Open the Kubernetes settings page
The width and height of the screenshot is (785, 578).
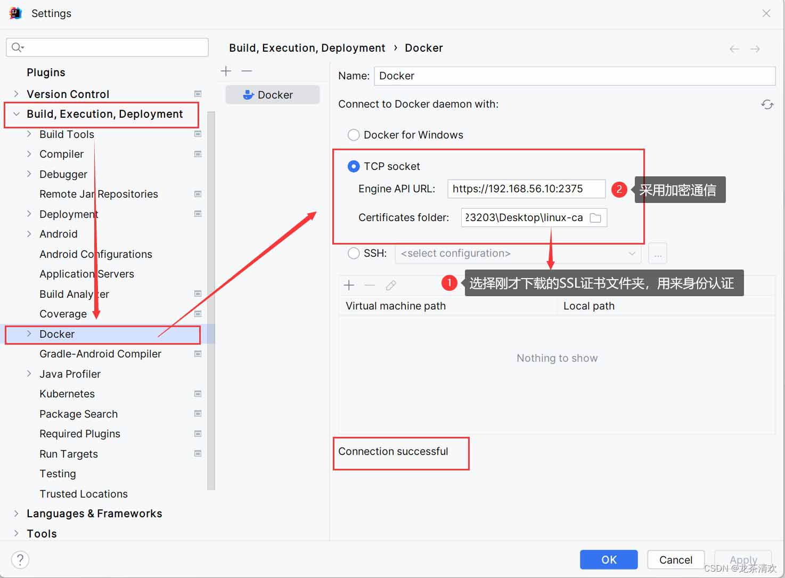(x=67, y=394)
